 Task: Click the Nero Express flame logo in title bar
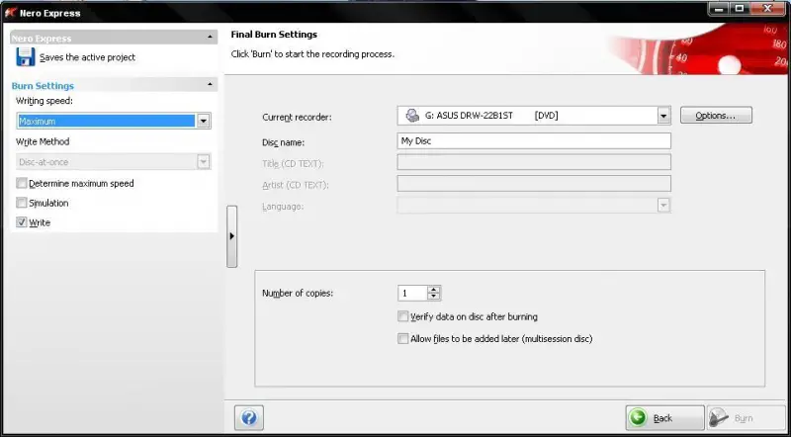click(x=10, y=13)
